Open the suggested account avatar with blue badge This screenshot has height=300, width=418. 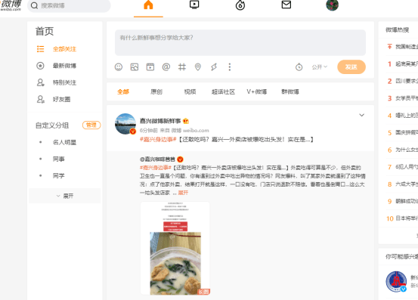tap(396, 282)
